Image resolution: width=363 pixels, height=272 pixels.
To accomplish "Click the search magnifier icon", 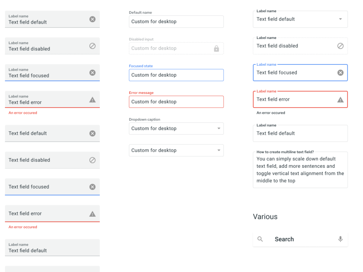I will (x=260, y=239).
